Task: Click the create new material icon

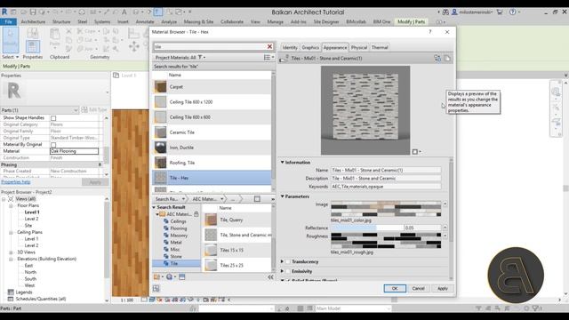Action: point(157,276)
